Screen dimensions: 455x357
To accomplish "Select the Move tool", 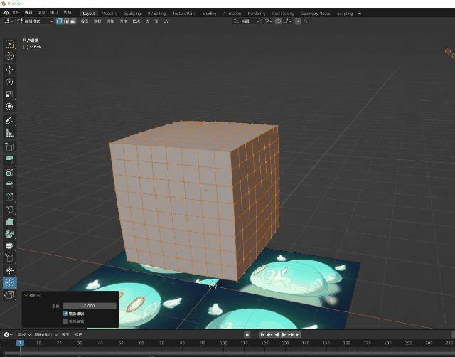I will pyautogui.click(x=9, y=70).
